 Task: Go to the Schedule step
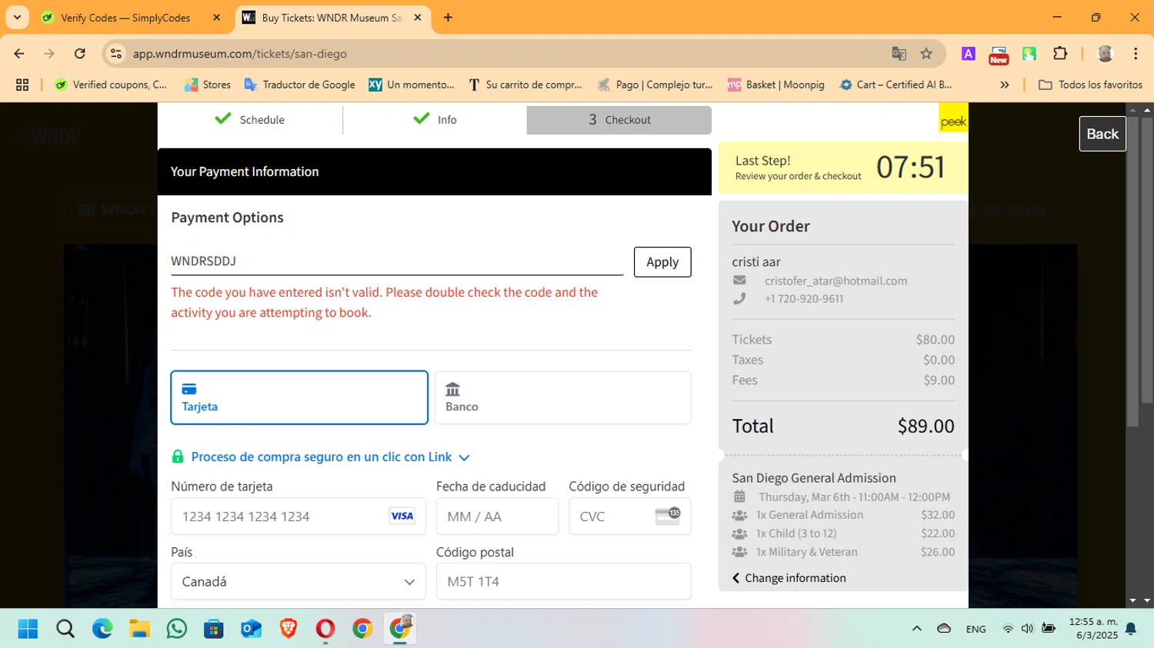tap(250, 120)
